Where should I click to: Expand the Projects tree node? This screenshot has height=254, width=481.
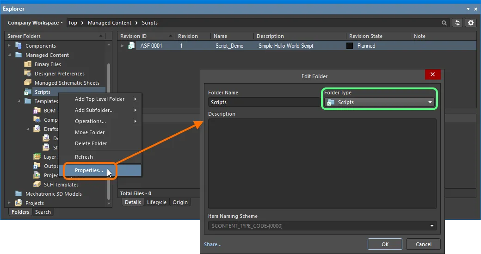9,203
